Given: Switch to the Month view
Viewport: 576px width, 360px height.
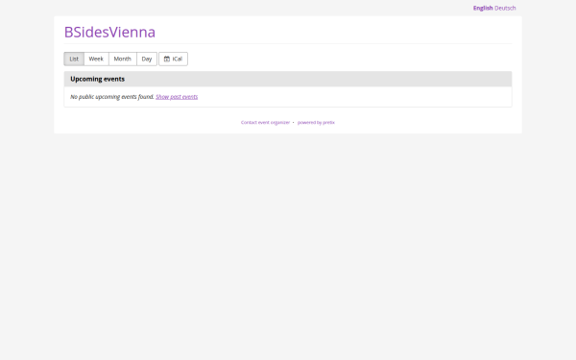Looking at the screenshot, I should pyautogui.click(x=122, y=59).
